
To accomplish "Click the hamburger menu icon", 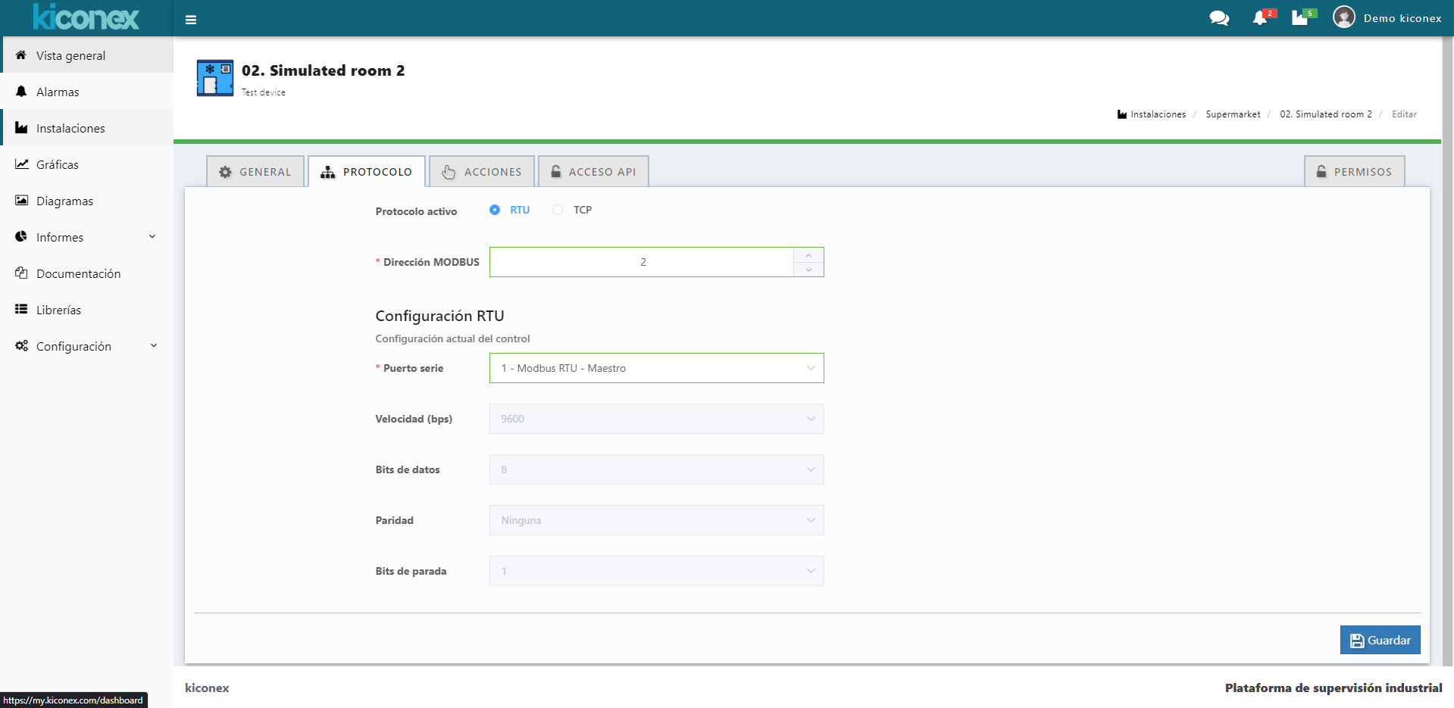I will 191,20.
